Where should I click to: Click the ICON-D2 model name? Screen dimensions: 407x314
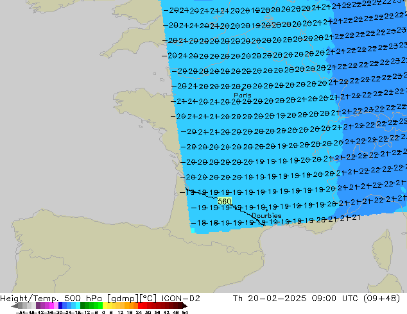coord(180,299)
